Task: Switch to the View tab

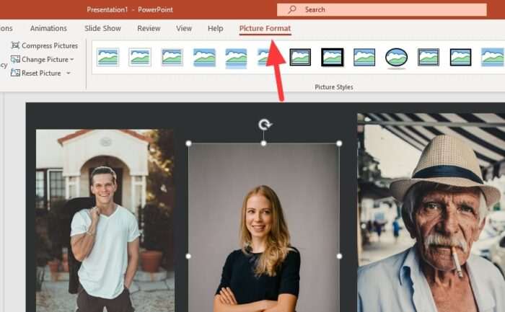Action: 184,28
